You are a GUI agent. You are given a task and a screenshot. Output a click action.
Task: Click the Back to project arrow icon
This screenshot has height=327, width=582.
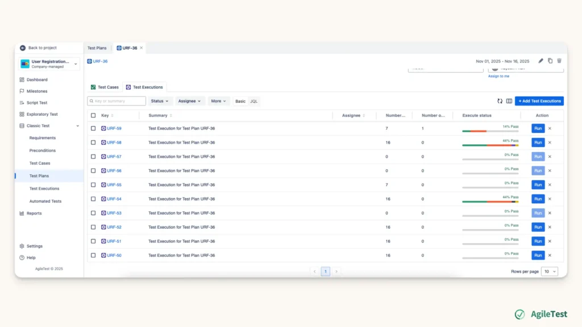click(23, 48)
